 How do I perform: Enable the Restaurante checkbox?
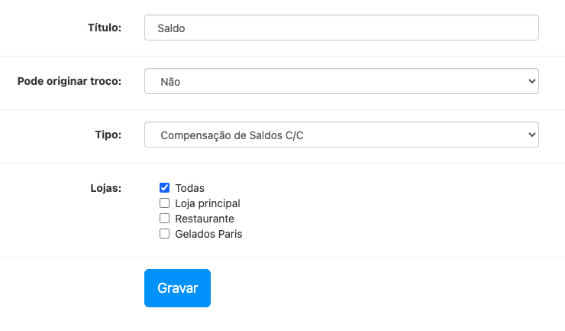click(164, 219)
